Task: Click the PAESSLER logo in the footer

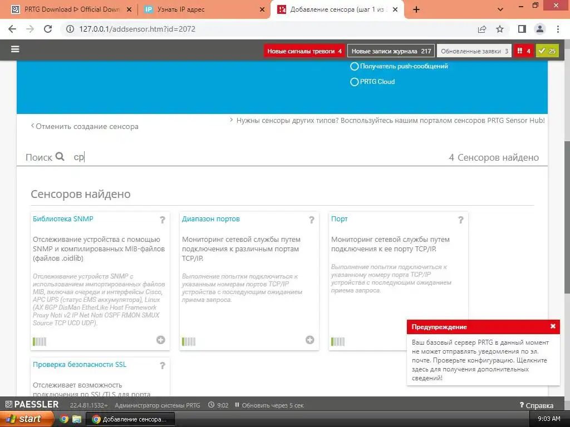Action: click(x=32, y=404)
